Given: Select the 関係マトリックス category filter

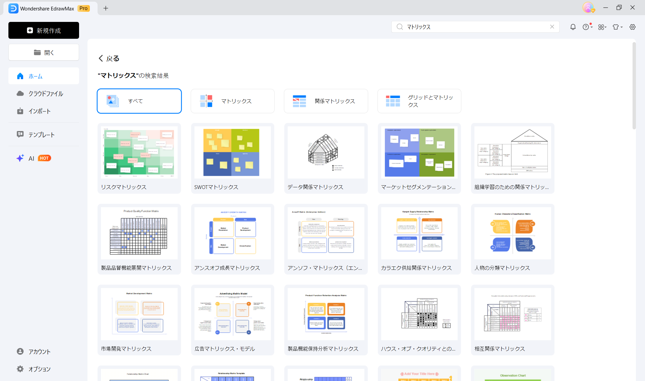Looking at the screenshot, I should 326,101.
